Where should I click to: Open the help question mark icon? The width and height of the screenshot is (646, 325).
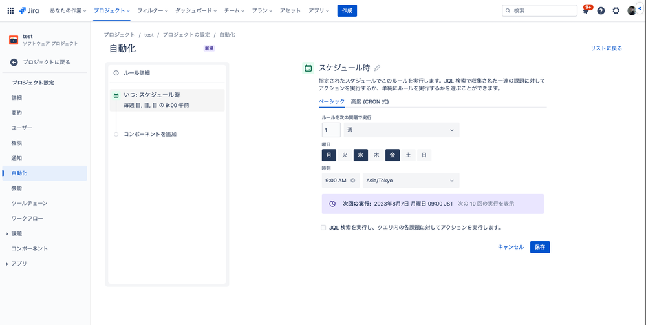pos(601,11)
